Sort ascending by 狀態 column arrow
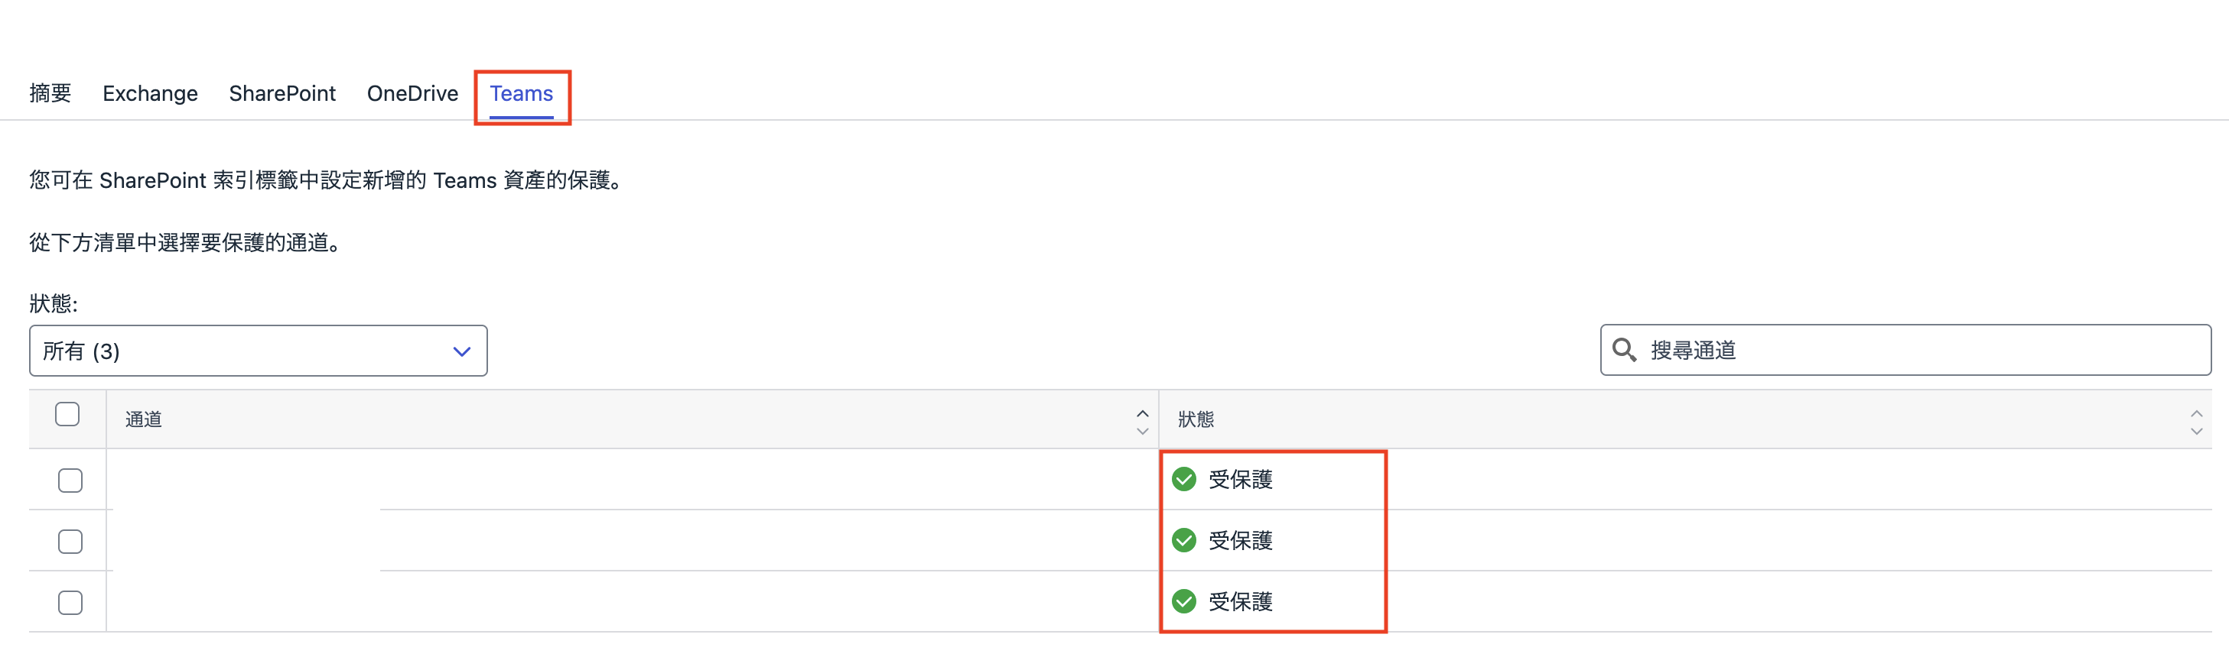2229x657 pixels. [2196, 413]
